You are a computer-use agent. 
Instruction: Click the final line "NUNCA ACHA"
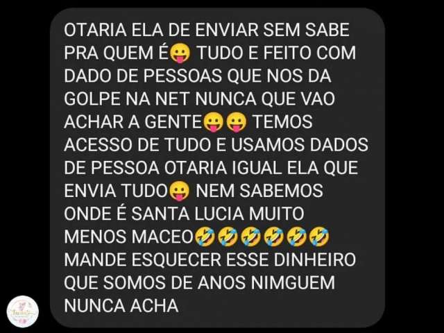tap(121, 306)
